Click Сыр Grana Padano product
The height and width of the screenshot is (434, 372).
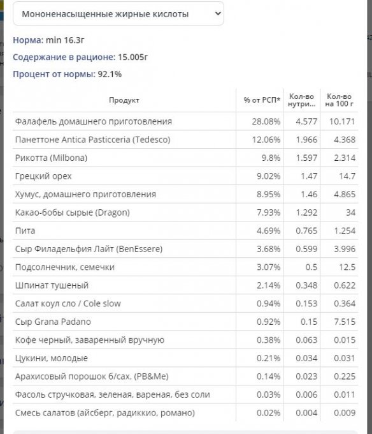[53, 322]
